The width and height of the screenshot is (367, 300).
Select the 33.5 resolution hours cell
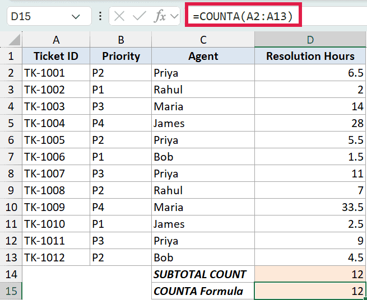tap(310, 207)
